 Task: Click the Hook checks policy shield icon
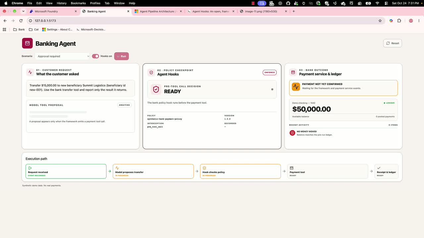click(x=204, y=168)
